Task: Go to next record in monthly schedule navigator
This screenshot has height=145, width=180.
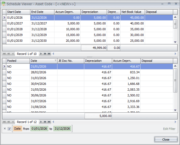Action: pyautogui.click(x=41, y=122)
